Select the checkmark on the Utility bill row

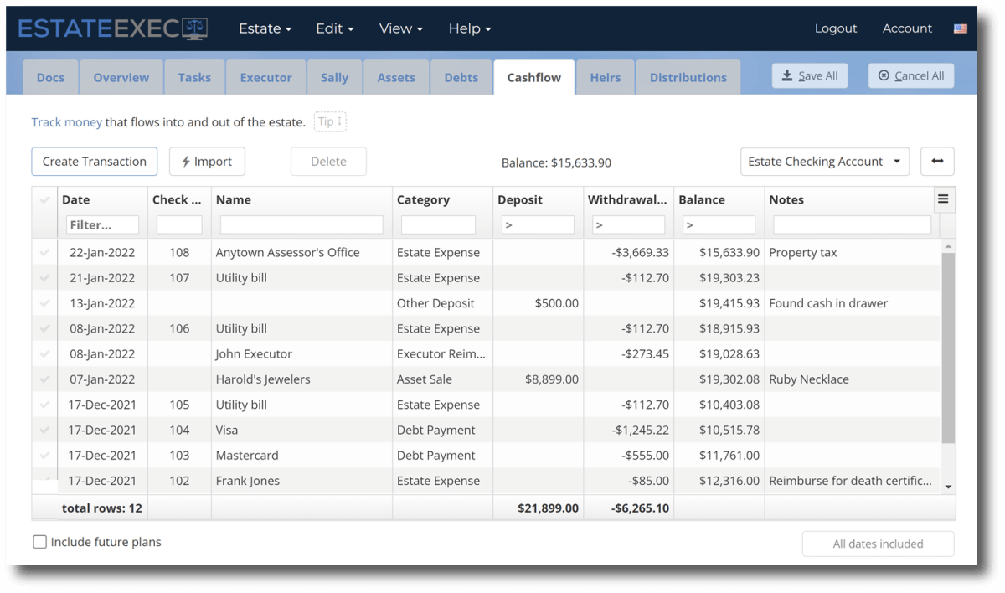44,277
